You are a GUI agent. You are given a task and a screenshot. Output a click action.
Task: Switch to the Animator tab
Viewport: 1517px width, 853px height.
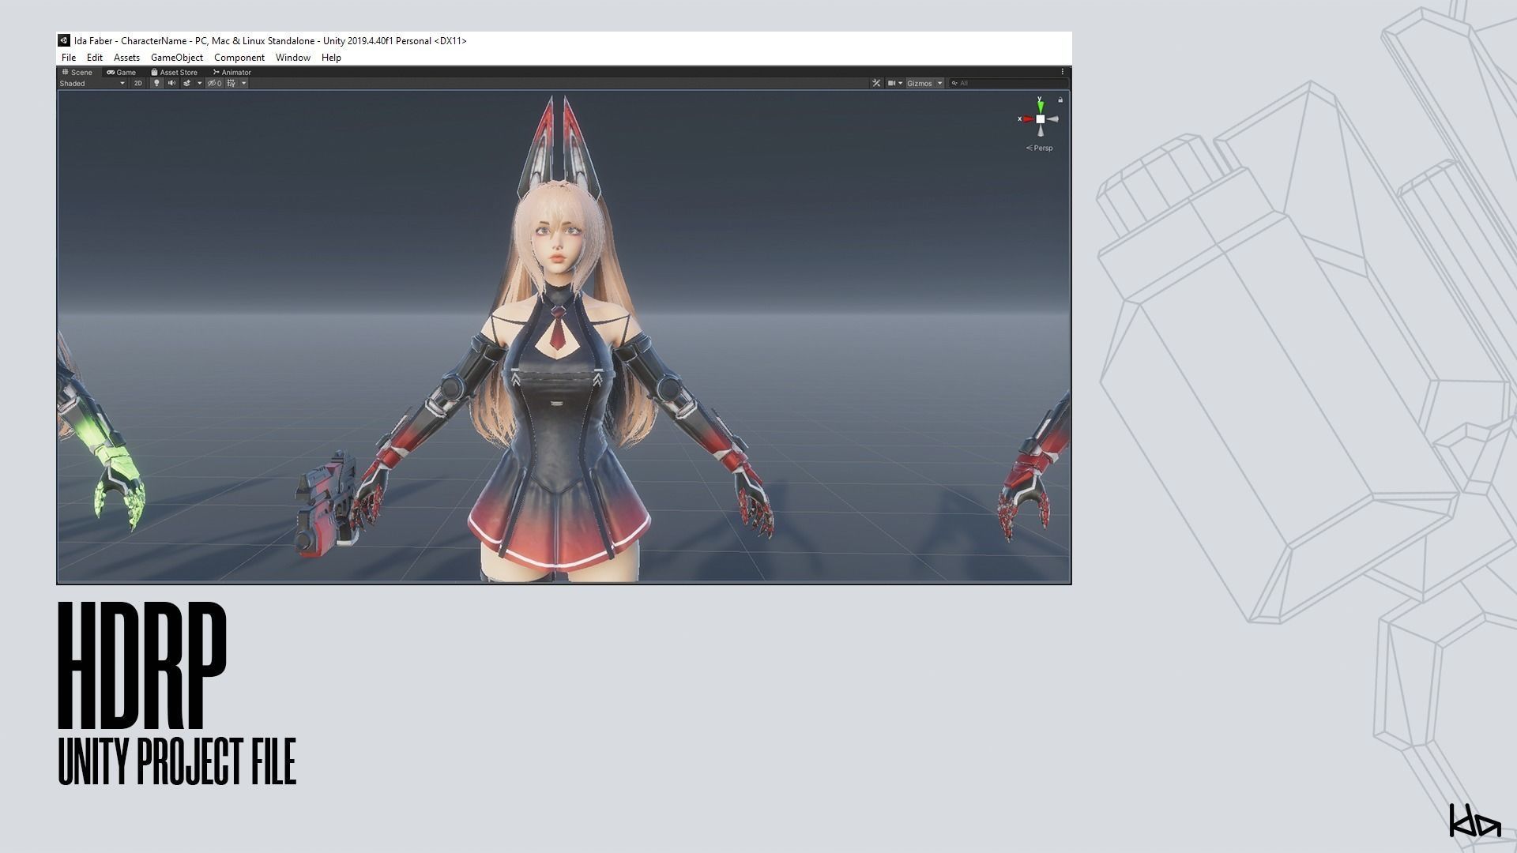pos(232,72)
